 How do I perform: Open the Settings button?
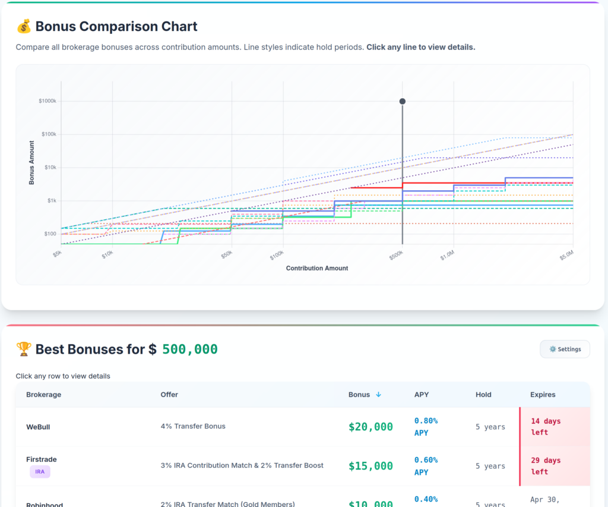tap(565, 349)
